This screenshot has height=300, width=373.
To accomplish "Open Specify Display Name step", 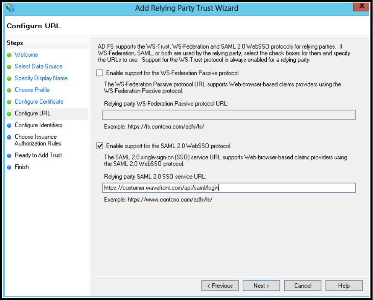I will 41,78.
